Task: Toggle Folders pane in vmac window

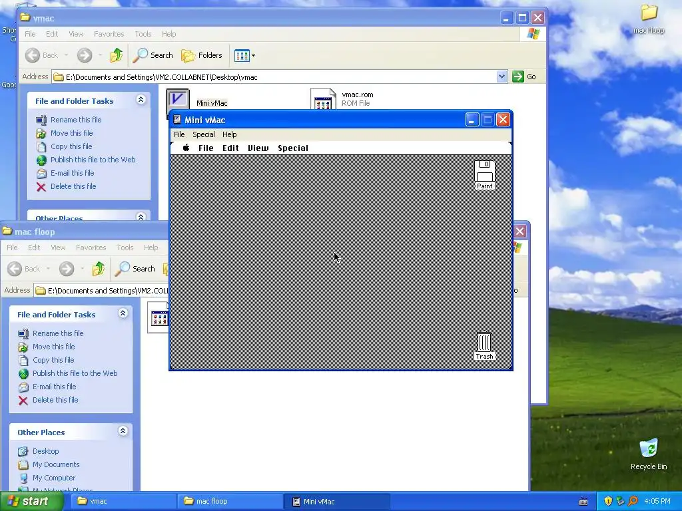Action: point(202,55)
